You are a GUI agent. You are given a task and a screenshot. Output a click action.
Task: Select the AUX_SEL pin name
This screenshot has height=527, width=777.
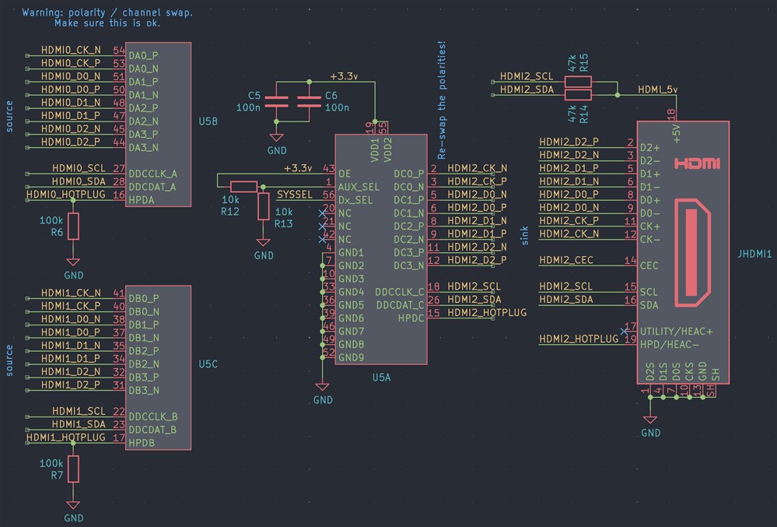click(x=359, y=187)
